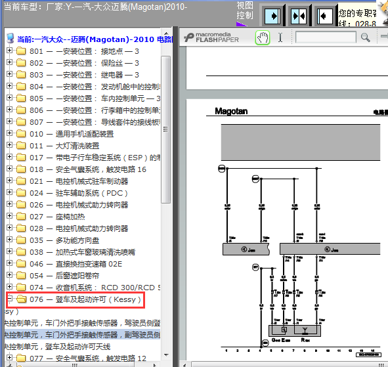Screen dimensions: 388x367
Task: Click the expand-left view control icon
Action: coord(325,16)
